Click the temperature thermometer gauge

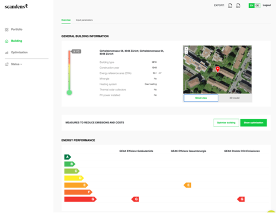(x=69, y=73)
